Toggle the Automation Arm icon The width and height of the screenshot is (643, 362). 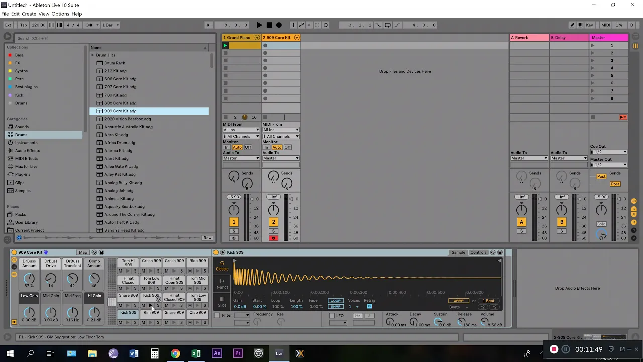302,25
